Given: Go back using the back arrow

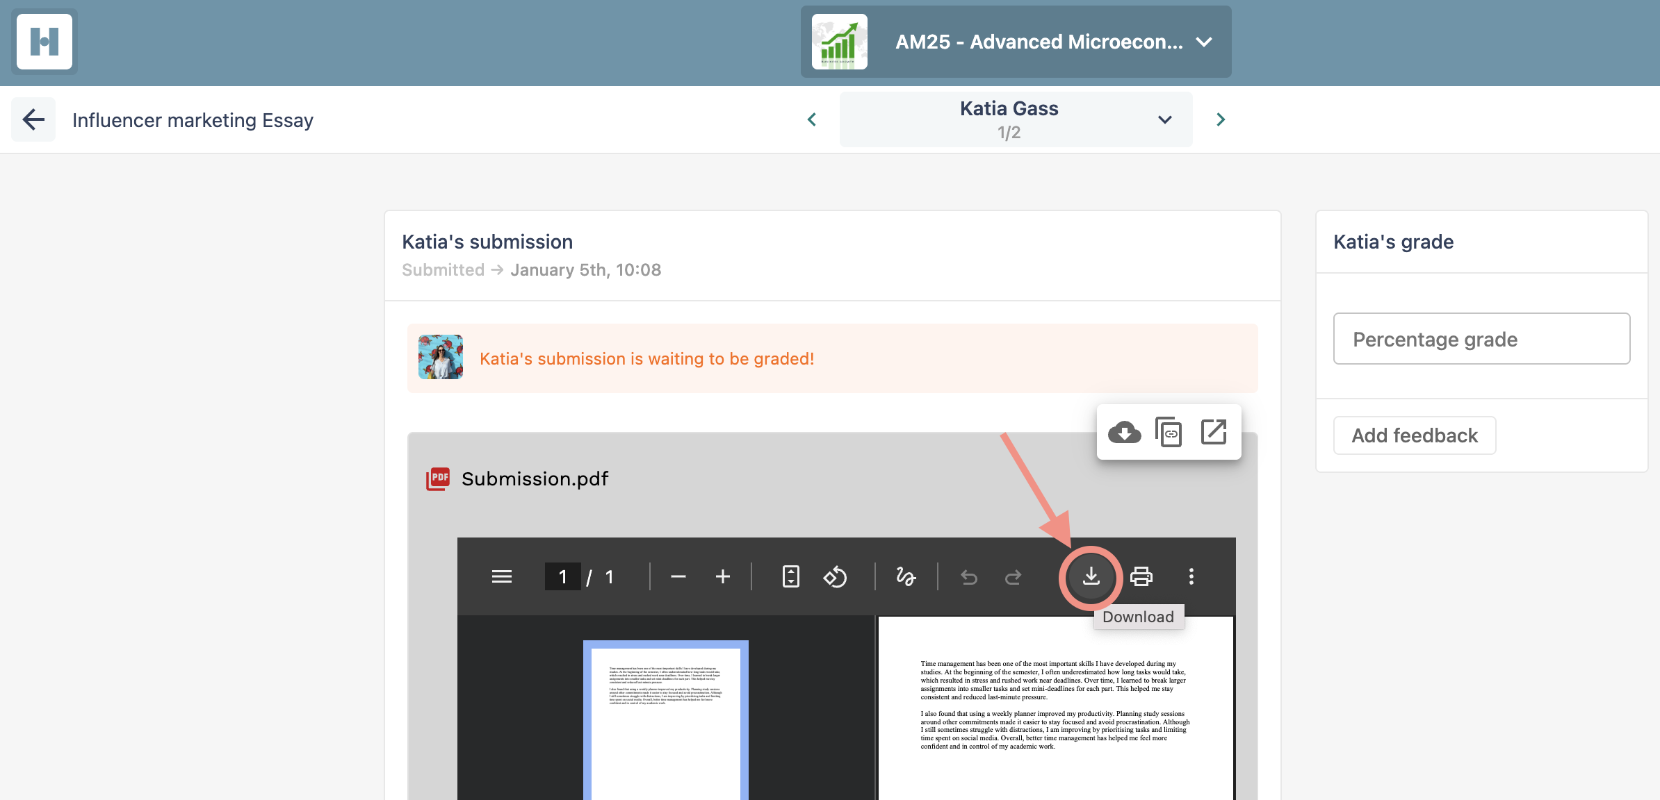Looking at the screenshot, I should coord(33,119).
